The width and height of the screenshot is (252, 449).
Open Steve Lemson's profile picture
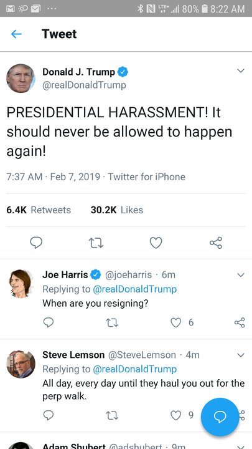point(21,364)
